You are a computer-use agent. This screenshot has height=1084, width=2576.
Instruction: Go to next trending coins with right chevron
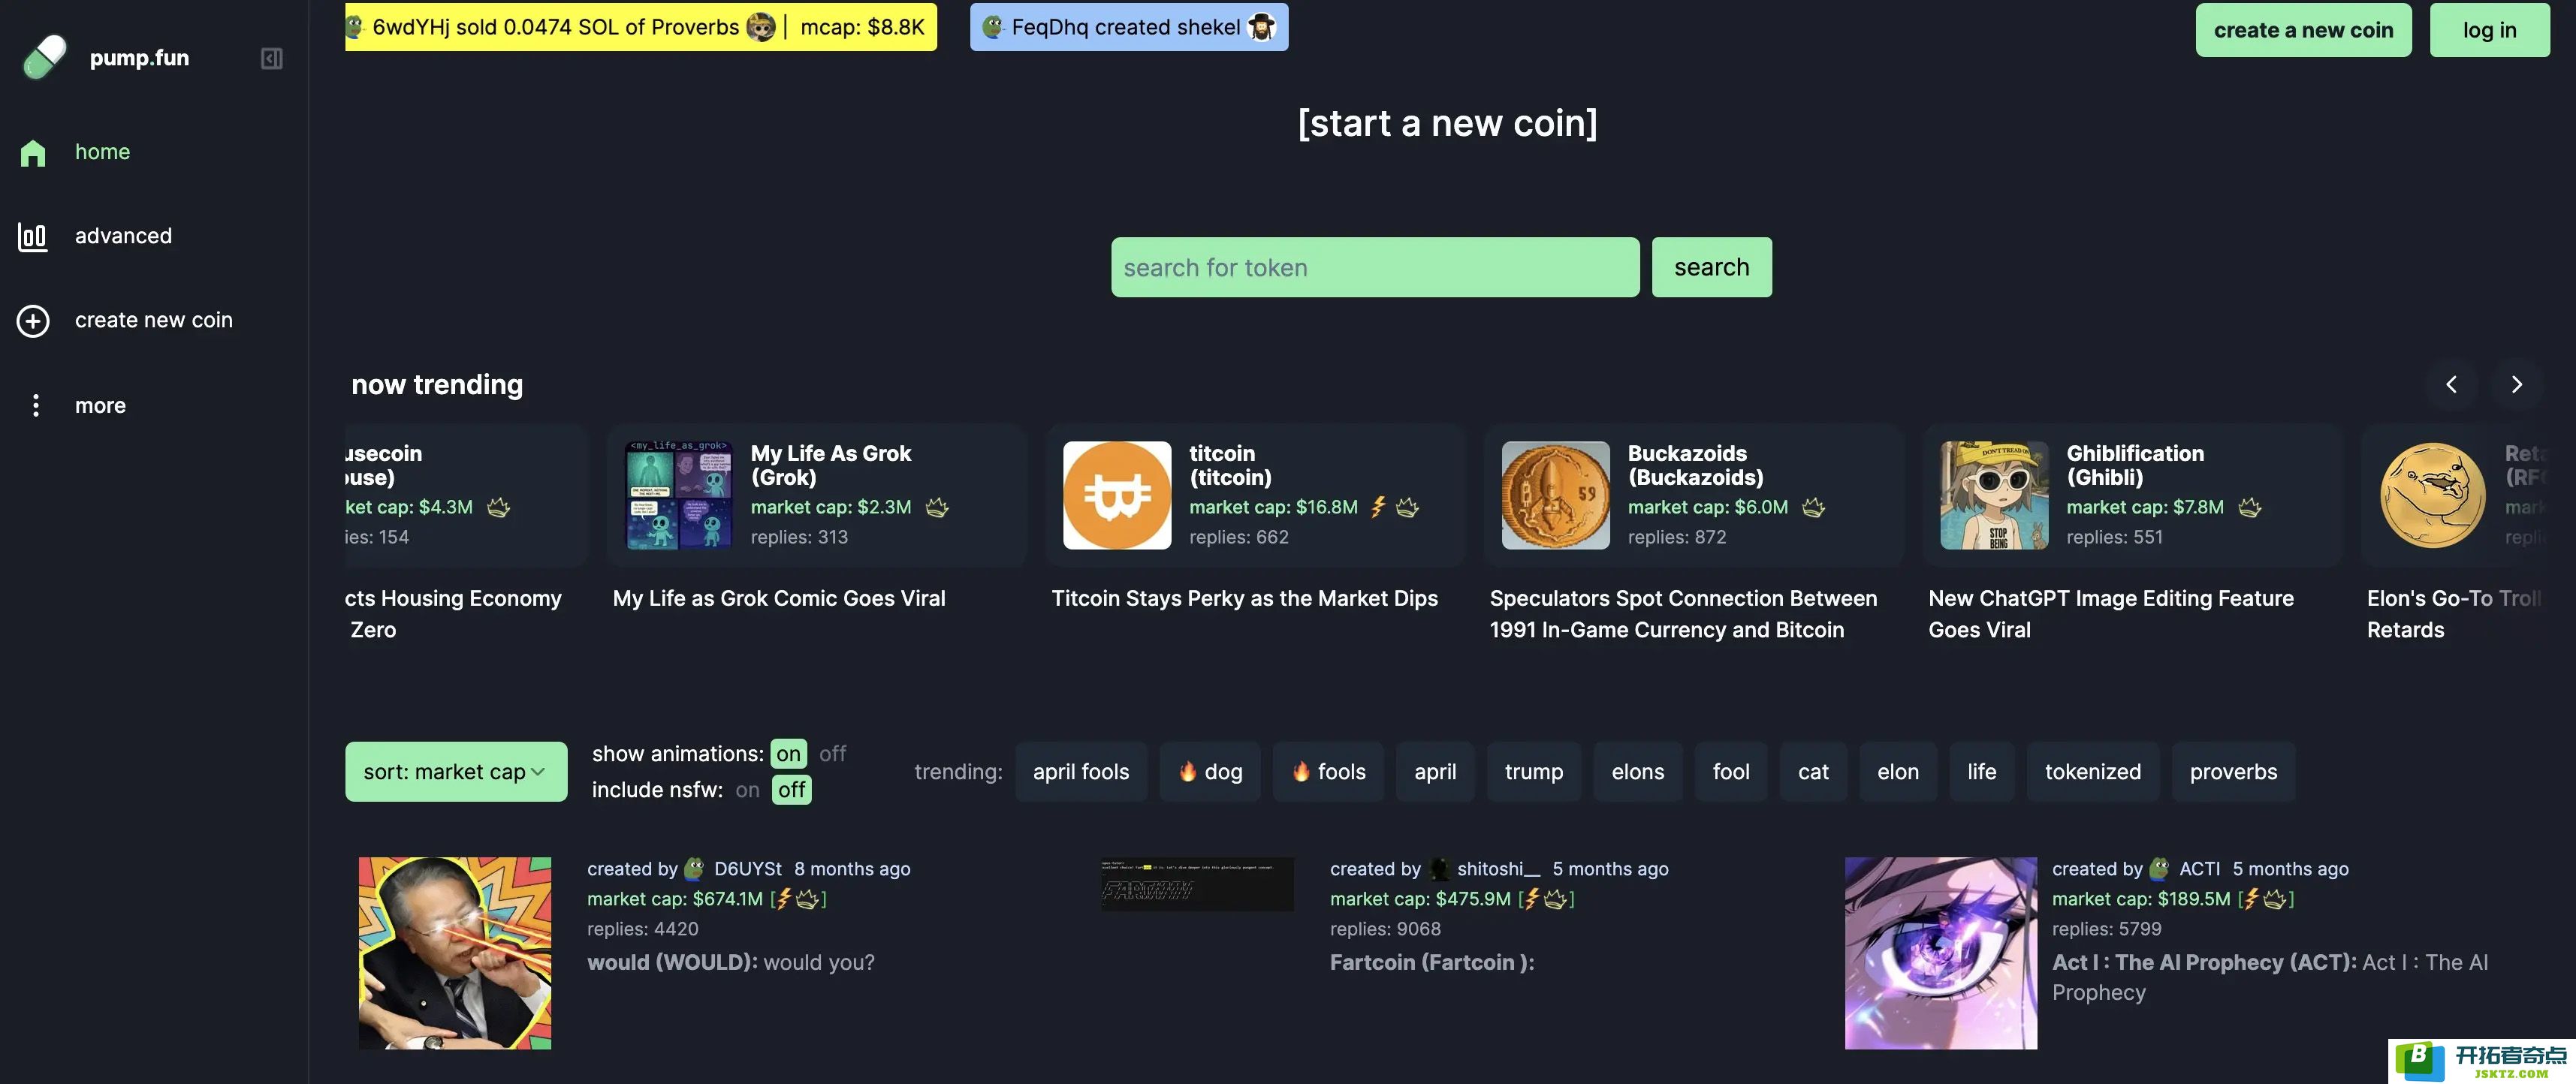click(2516, 384)
